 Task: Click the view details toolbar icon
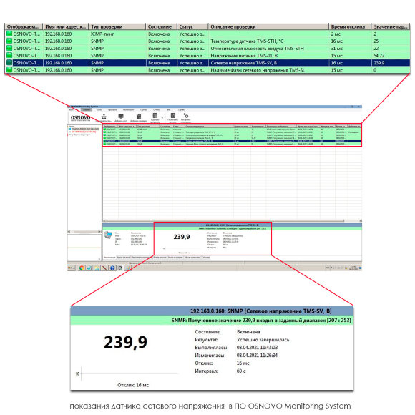[173, 116]
